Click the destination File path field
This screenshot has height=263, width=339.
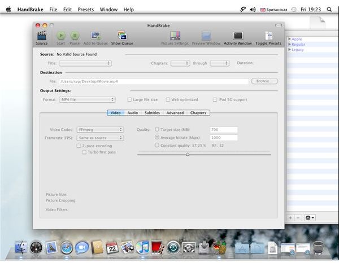(154, 81)
